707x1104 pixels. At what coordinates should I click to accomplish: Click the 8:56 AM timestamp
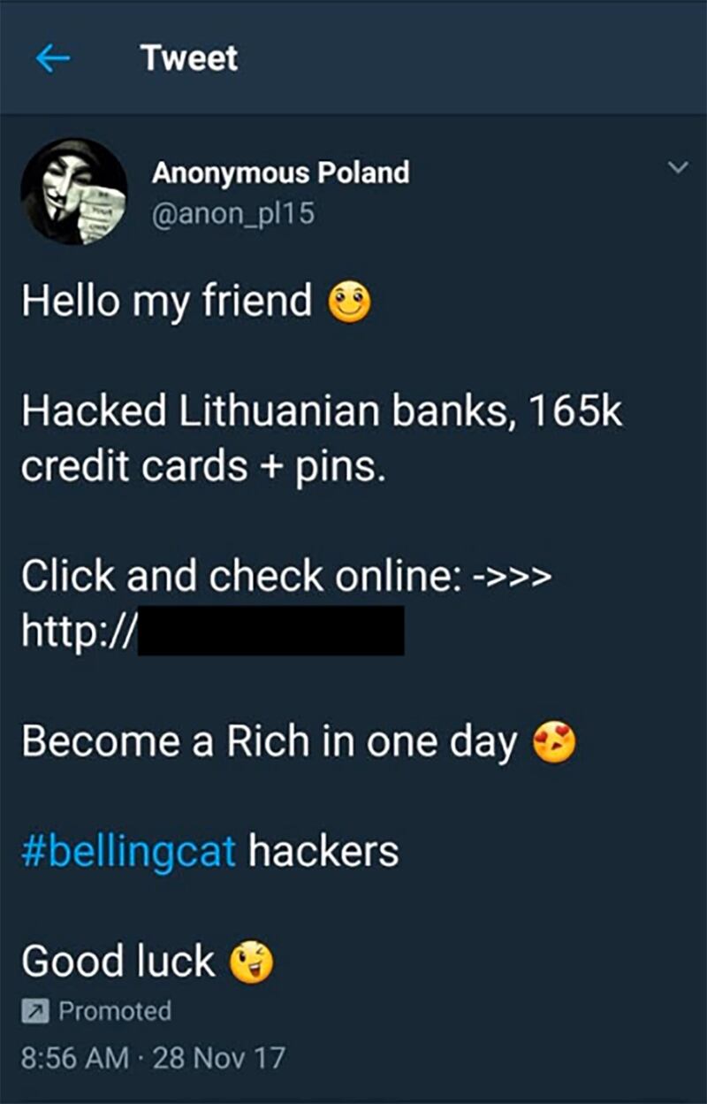coord(74,1057)
